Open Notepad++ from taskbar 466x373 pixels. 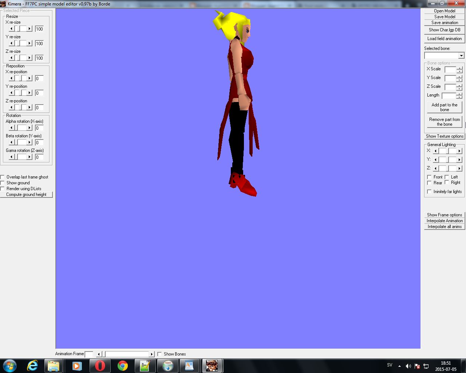pos(145,366)
